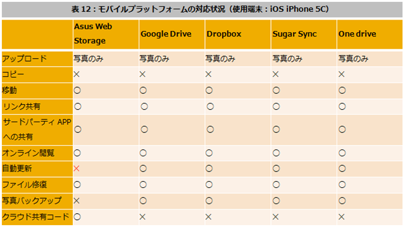Image resolution: width=405 pixels, height=227 pixels.
Task: Click the cross mark for Asus 写真バックアップ
Action: click(77, 201)
